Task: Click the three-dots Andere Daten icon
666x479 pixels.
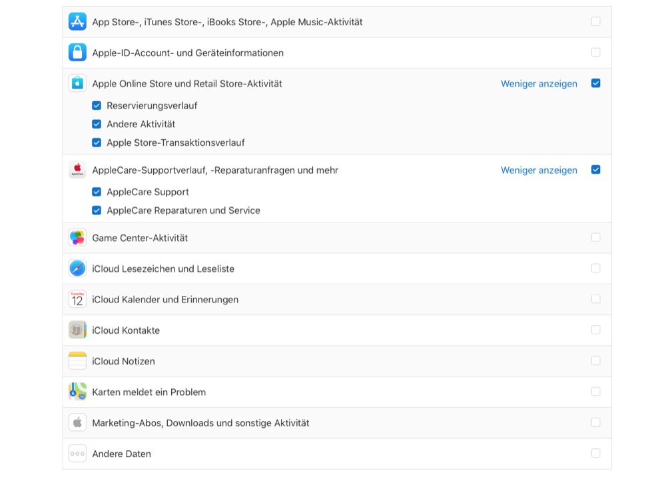Action: [77, 454]
